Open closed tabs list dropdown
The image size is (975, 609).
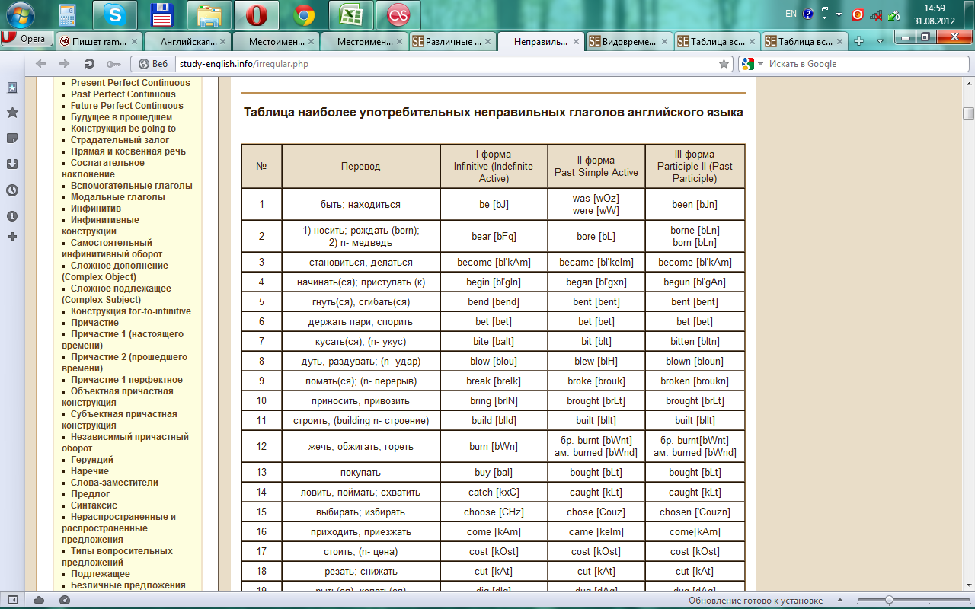click(881, 41)
